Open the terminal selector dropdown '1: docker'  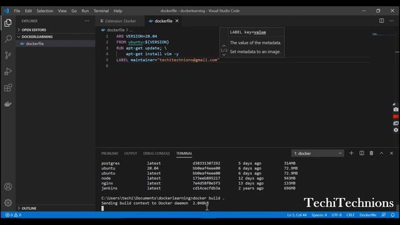(x=317, y=153)
